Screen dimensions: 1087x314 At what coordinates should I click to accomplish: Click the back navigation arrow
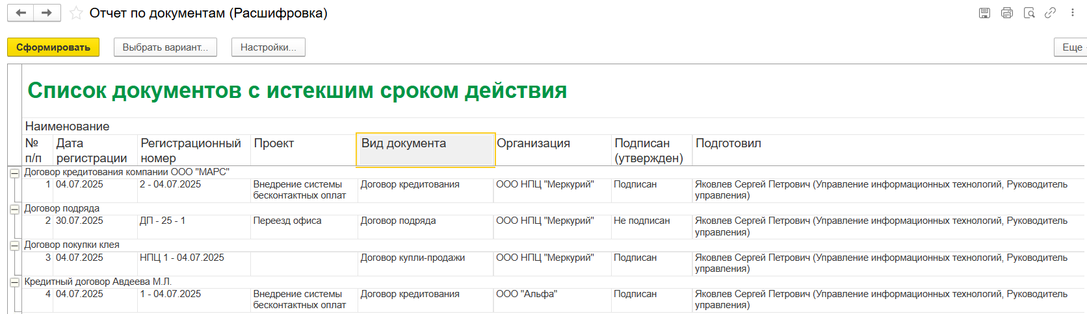click(21, 13)
